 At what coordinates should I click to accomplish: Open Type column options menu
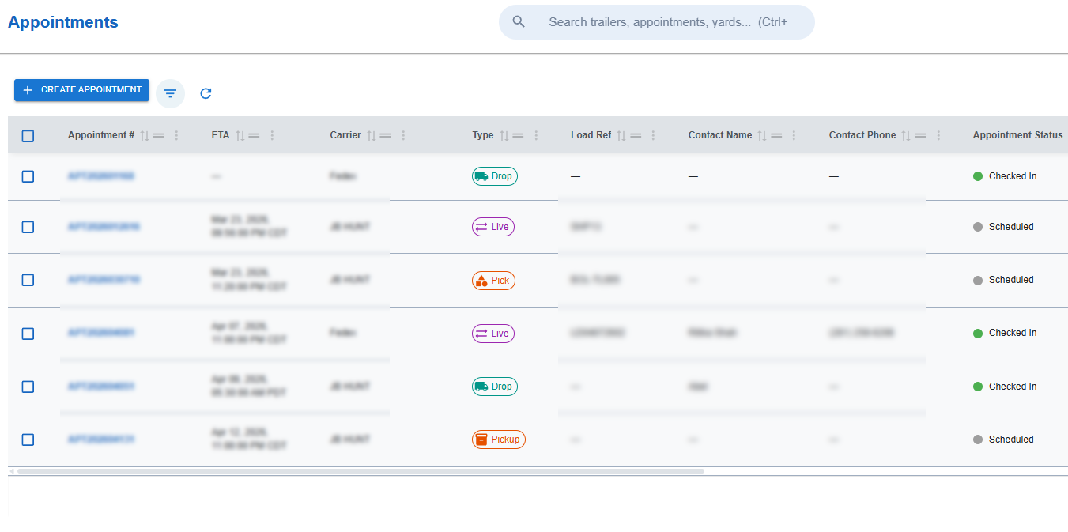(536, 136)
